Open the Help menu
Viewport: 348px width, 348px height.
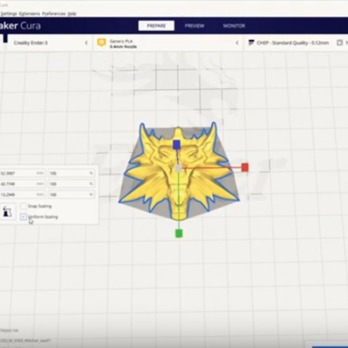[x=72, y=14]
